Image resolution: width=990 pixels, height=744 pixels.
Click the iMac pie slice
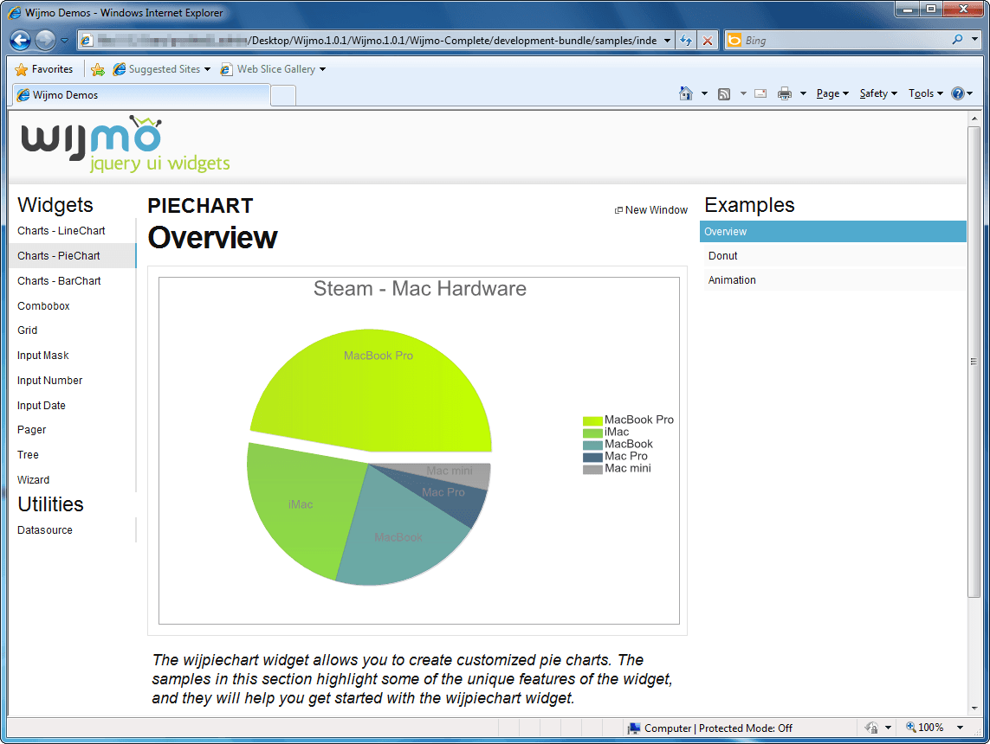[x=300, y=504]
